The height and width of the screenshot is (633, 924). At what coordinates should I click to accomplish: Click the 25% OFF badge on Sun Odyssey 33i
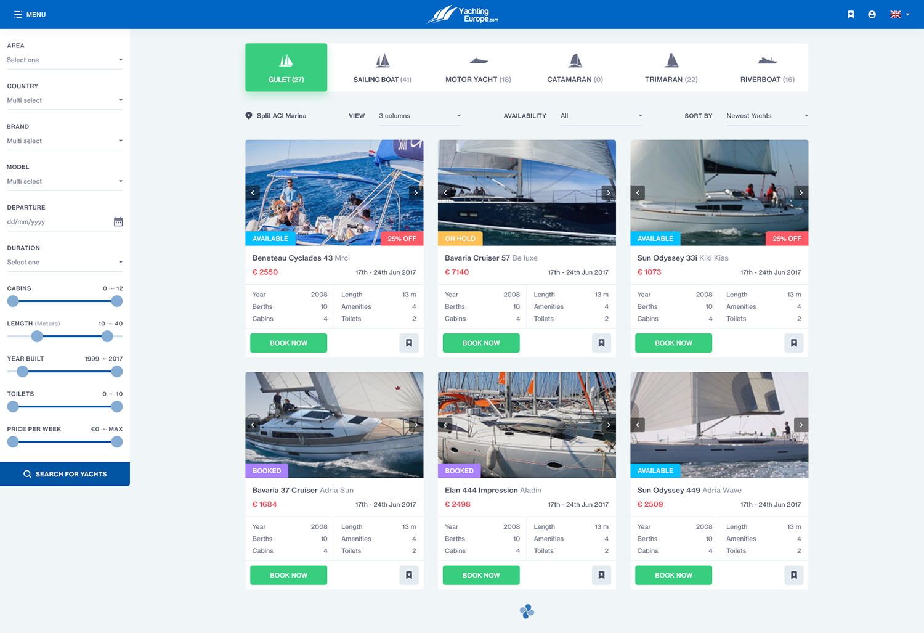[x=787, y=239]
